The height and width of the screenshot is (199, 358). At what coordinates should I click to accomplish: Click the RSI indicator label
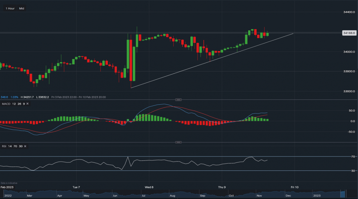click(4, 146)
